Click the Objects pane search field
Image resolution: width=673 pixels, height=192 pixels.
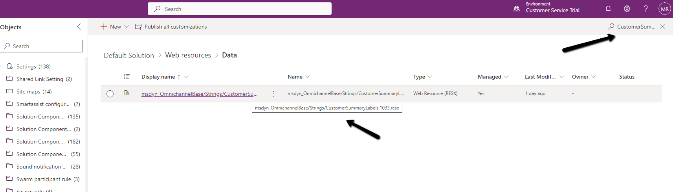click(x=42, y=46)
